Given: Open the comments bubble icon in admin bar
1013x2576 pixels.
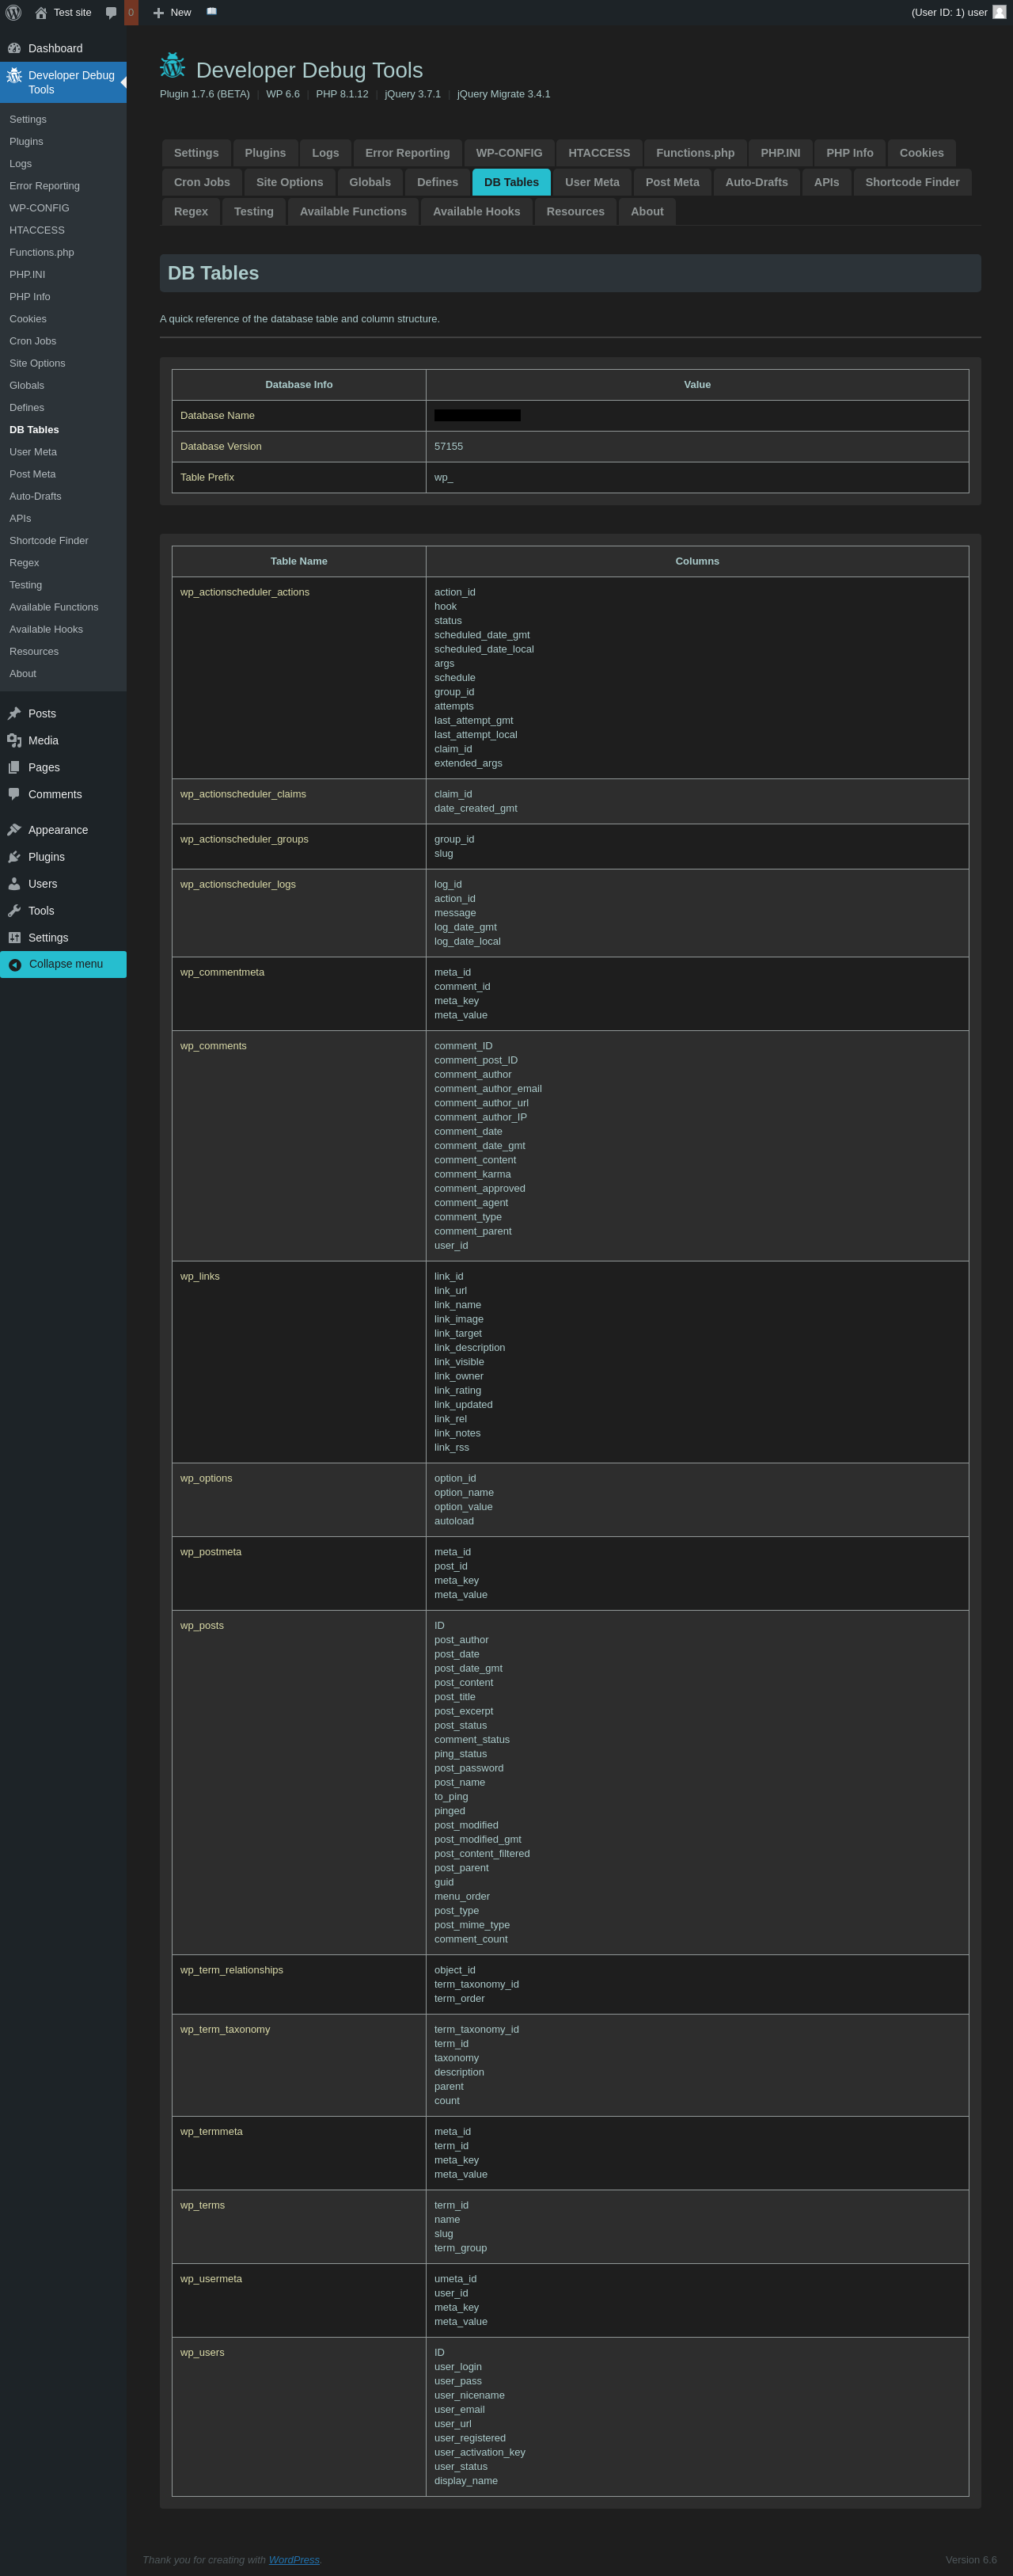Looking at the screenshot, I should pyautogui.click(x=111, y=13).
